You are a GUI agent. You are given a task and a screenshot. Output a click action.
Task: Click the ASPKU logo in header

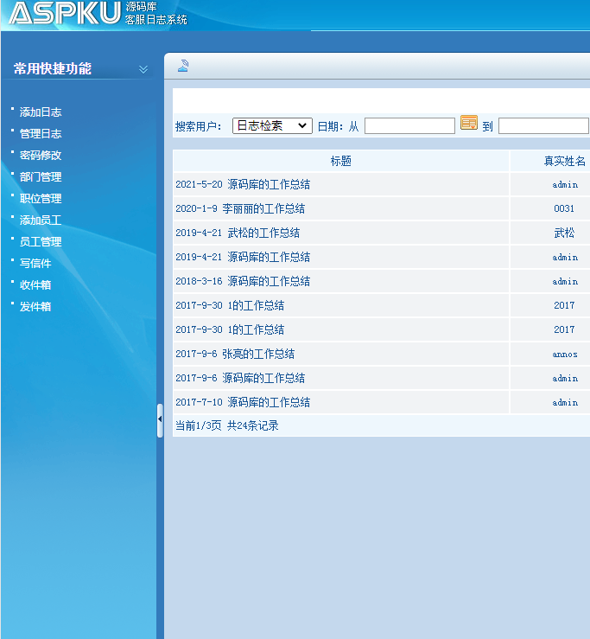tap(65, 13)
